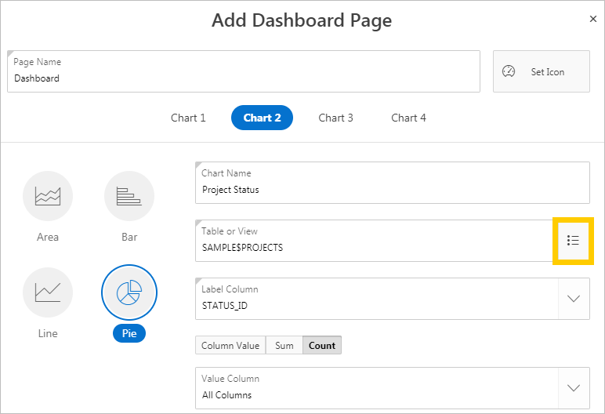Close the Add Dashboard Page dialog
The image size is (605, 414).
click(593, 19)
